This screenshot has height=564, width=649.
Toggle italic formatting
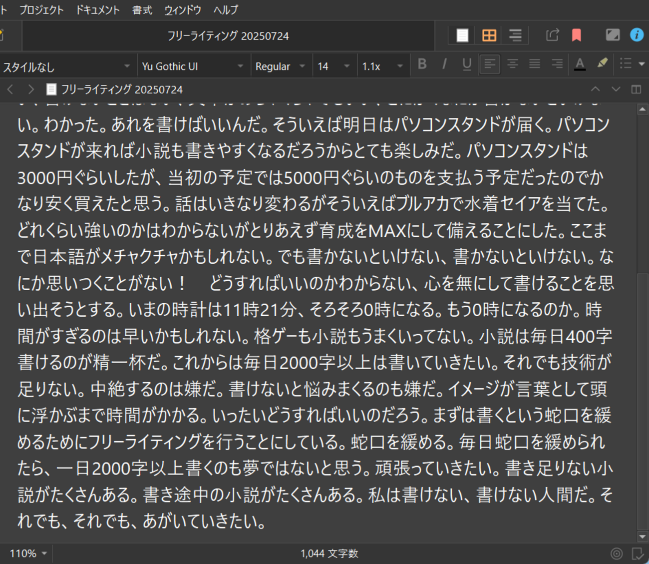[444, 64]
